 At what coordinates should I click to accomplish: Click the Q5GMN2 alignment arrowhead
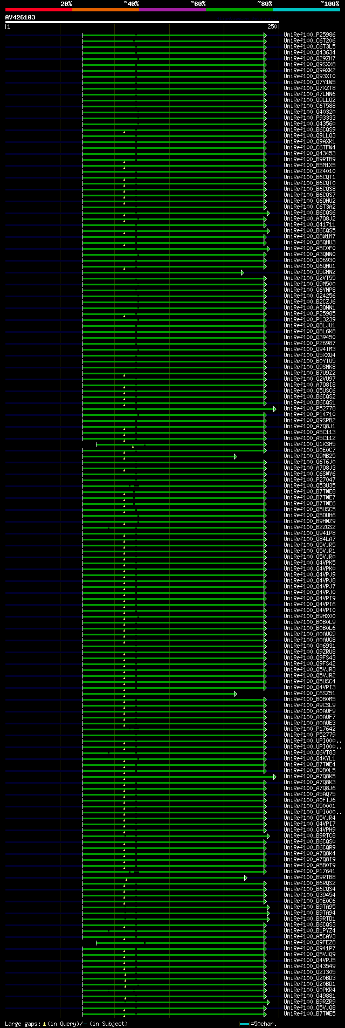(243, 272)
